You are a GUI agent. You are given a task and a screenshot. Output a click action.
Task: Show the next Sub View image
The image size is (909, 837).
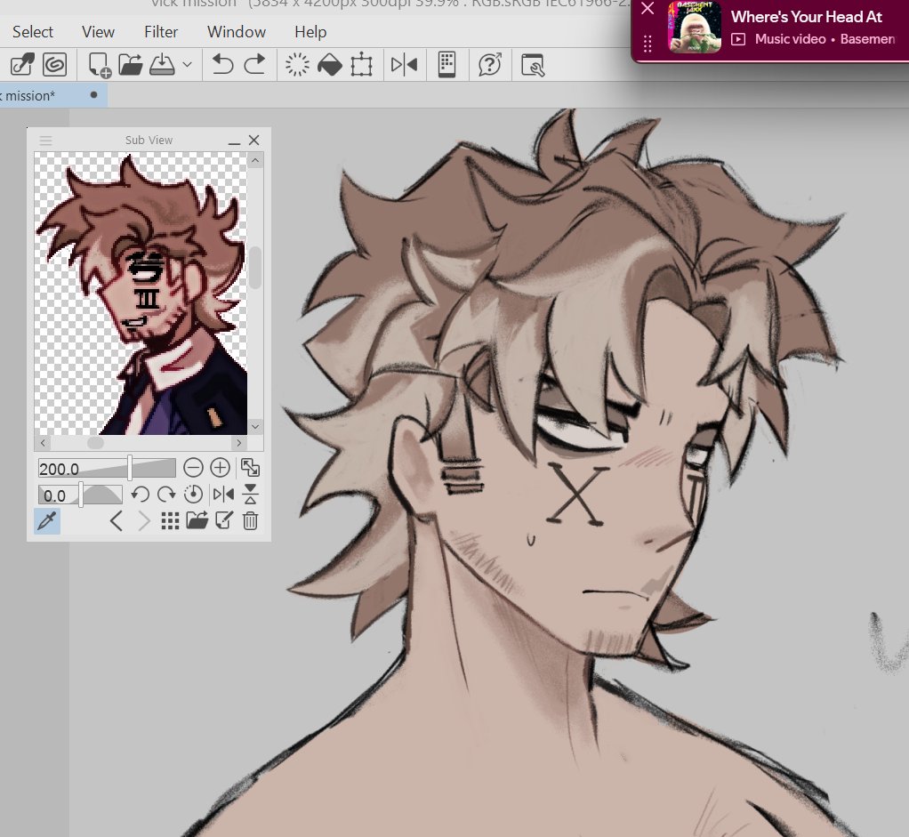point(144,521)
